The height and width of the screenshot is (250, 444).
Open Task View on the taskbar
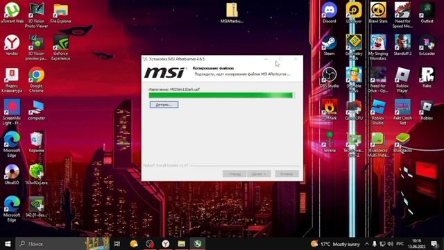point(117,244)
